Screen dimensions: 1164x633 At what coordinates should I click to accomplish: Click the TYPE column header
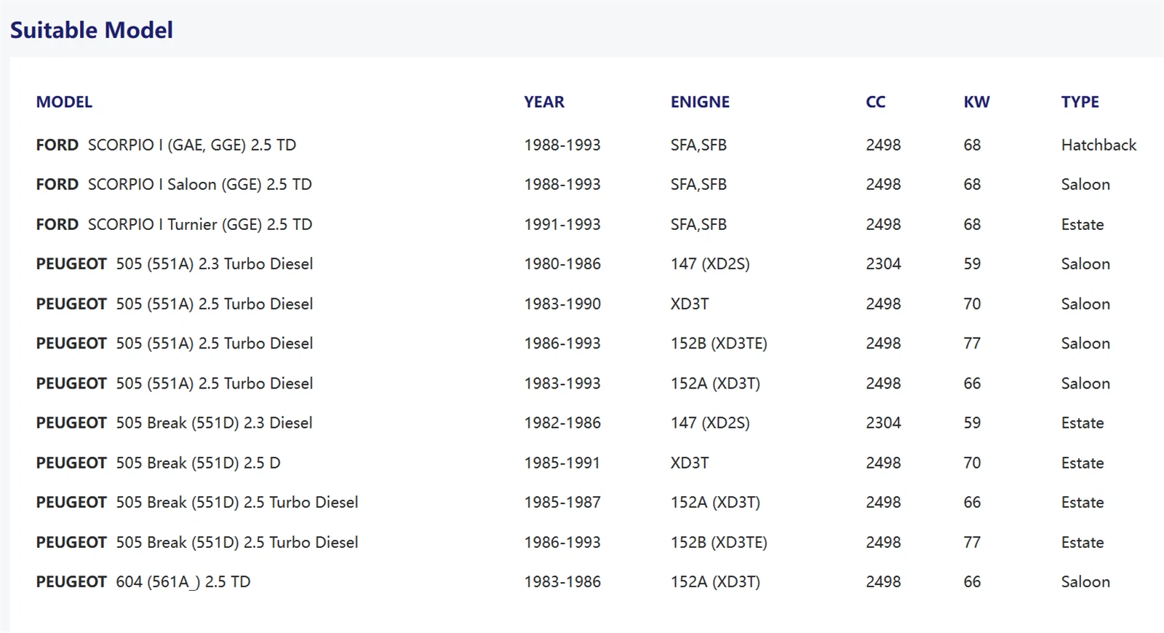[x=1080, y=102]
